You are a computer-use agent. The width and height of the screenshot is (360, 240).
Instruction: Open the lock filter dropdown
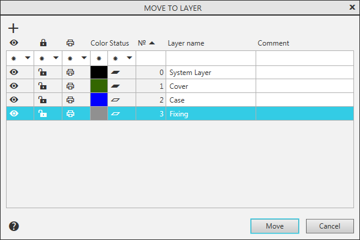pyautogui.click(x=56, y=59)
